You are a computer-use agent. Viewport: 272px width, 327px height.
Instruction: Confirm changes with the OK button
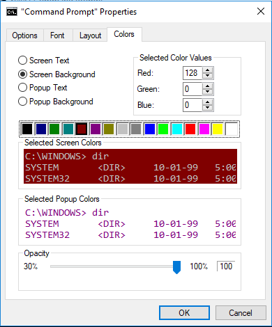(x=184, y=313)
